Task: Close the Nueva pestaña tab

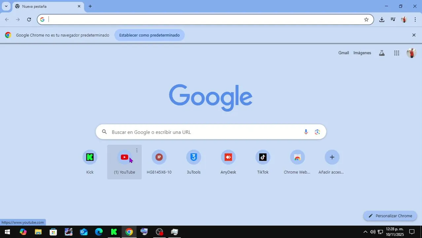Action: pyautogui.click(x=79, y=6)
